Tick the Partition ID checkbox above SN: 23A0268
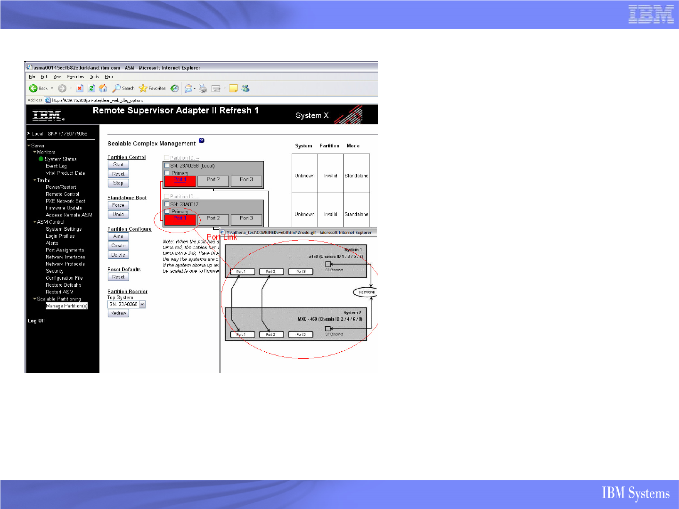This screenshot has height=509, width=679. (166, 158)
